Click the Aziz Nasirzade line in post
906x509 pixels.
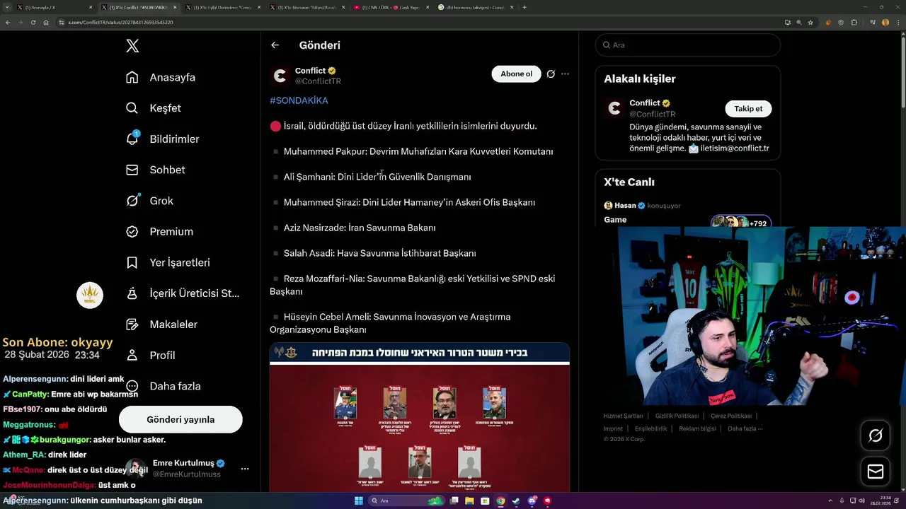click(360, 228)
